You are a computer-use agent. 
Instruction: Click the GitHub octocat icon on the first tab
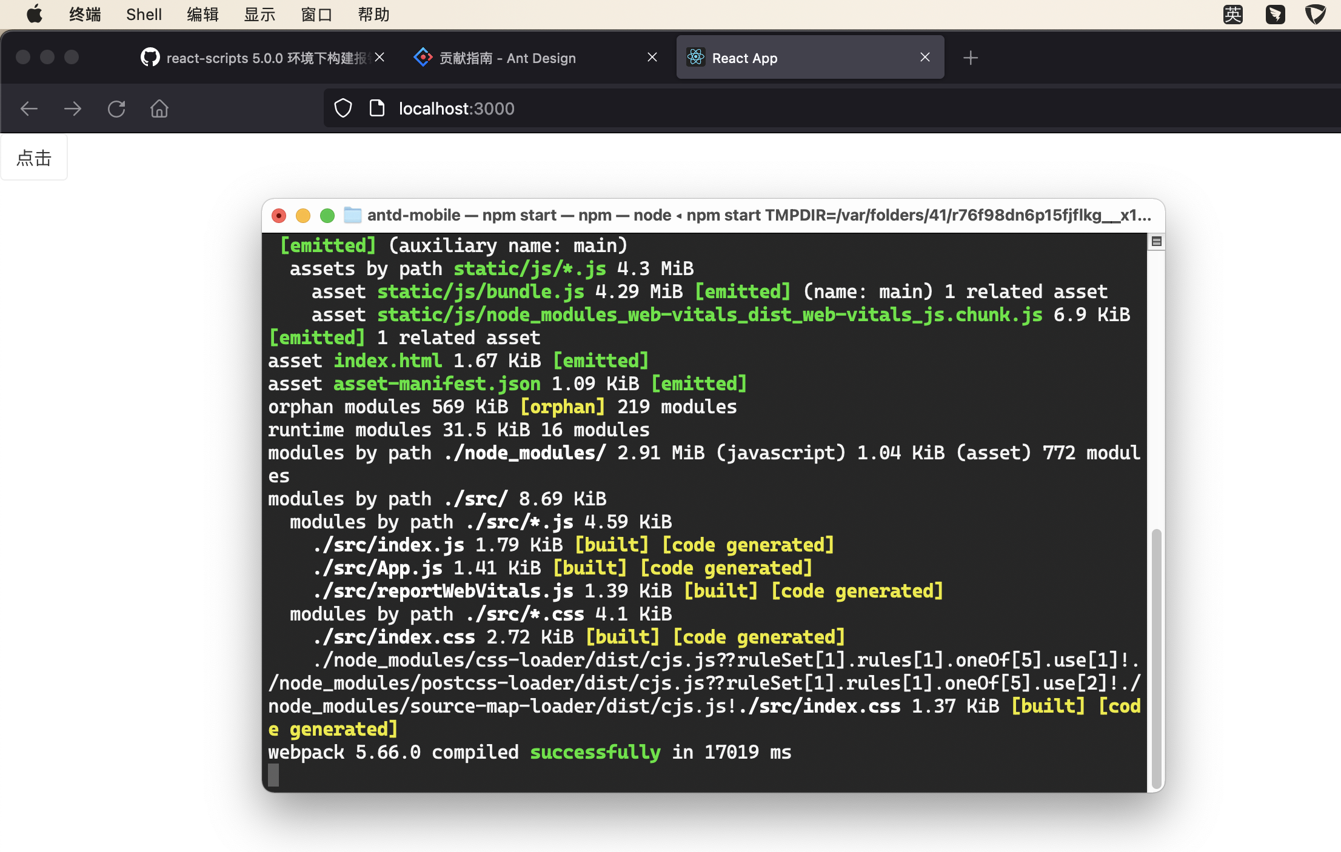[150, 57]
